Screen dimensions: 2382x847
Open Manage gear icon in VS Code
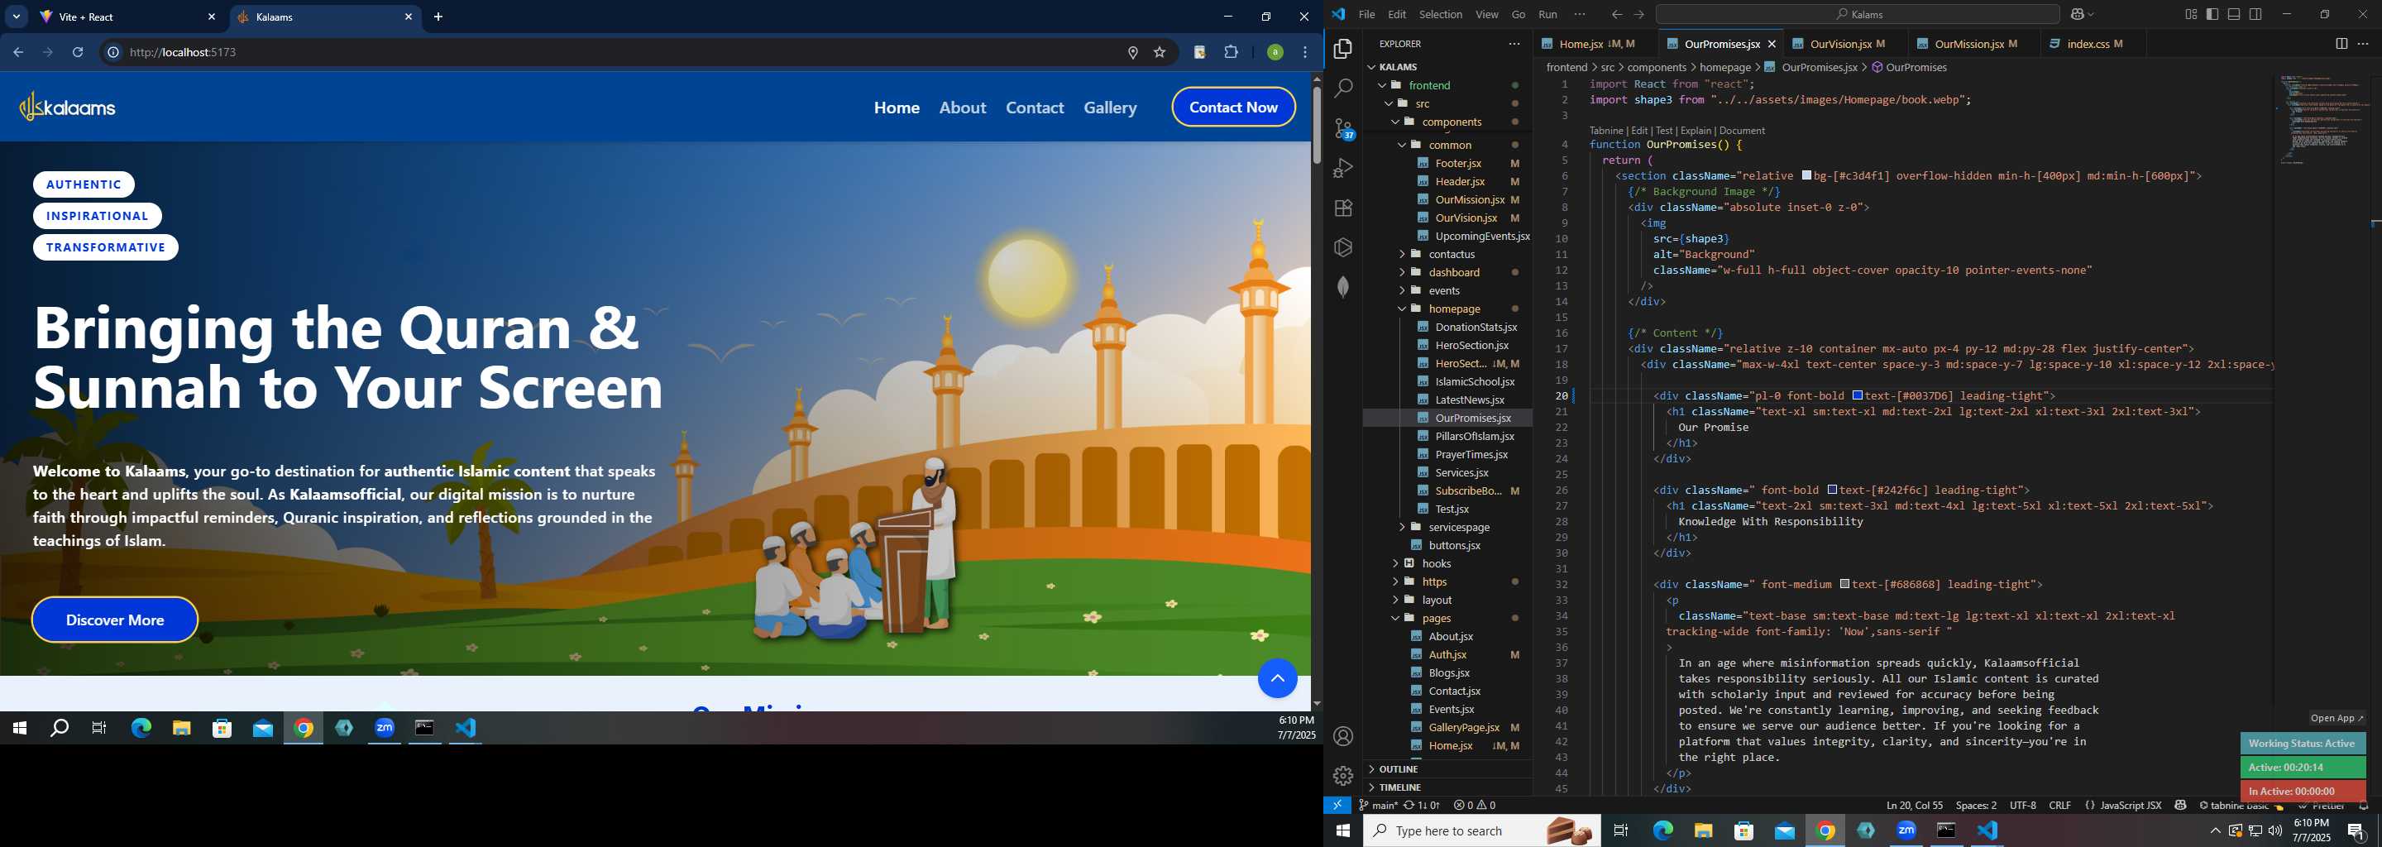click(x=1342, y=775)
